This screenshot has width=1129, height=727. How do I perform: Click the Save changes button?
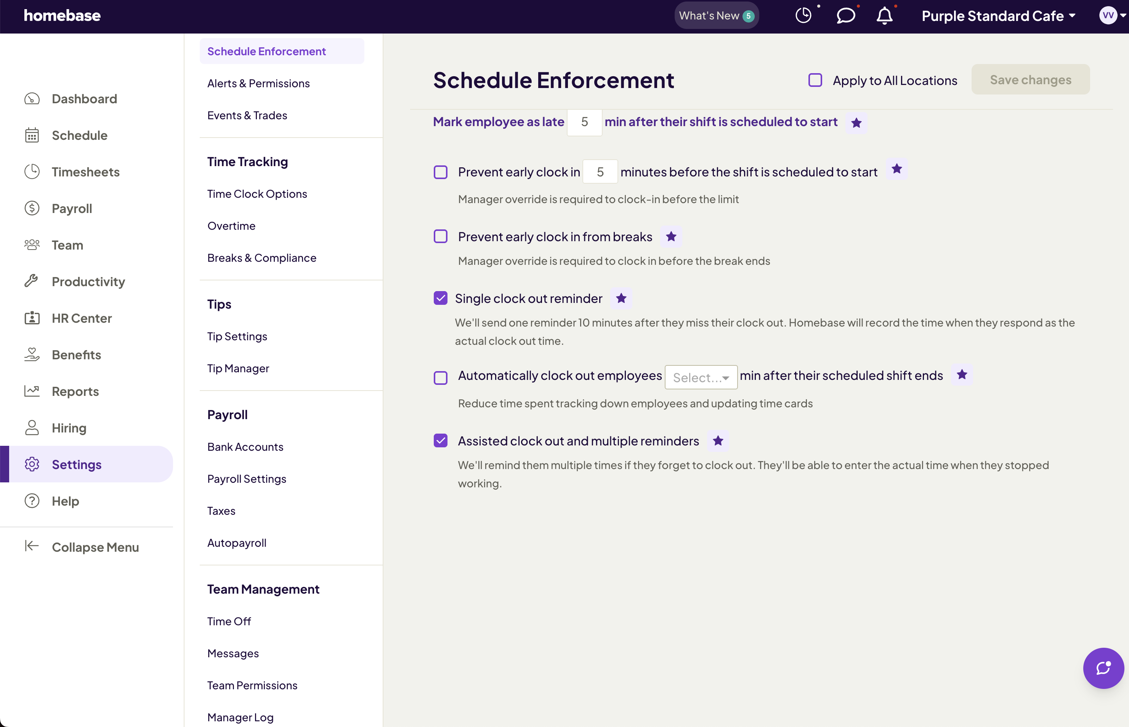click(x=1030, y=80)
